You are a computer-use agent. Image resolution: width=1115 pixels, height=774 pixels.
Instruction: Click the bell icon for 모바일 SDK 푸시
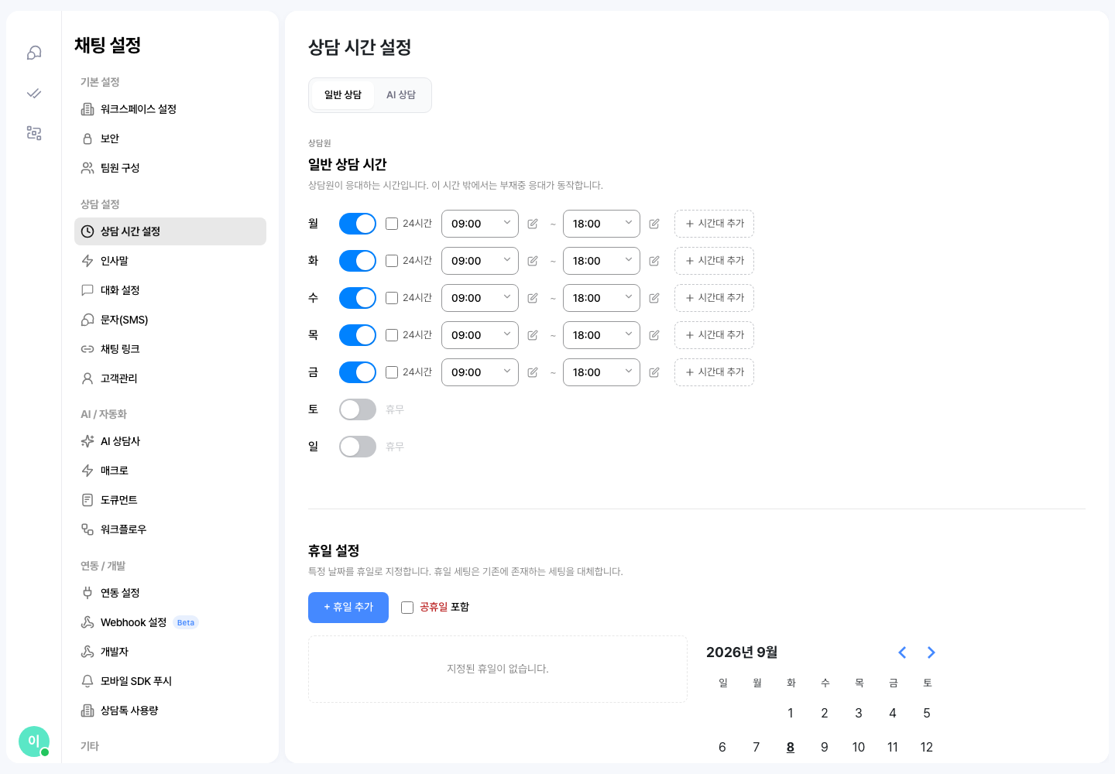point(87,681)
